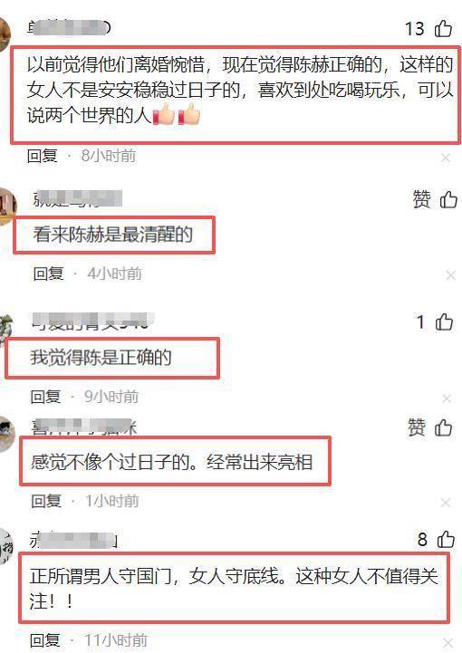
Task: Like the comment 看来陈赫是最清醒的
Action: (448, 199)
